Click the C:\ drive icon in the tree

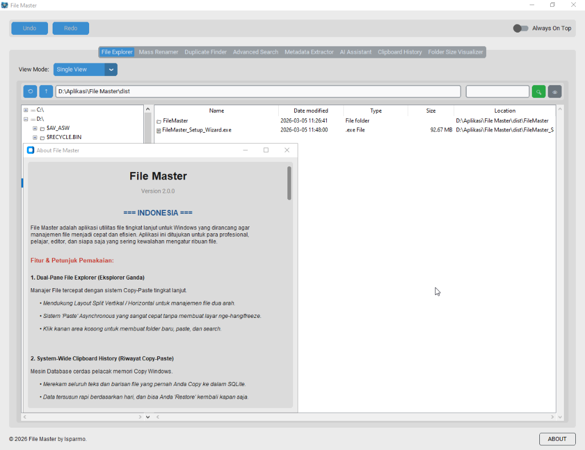point(34,110)
